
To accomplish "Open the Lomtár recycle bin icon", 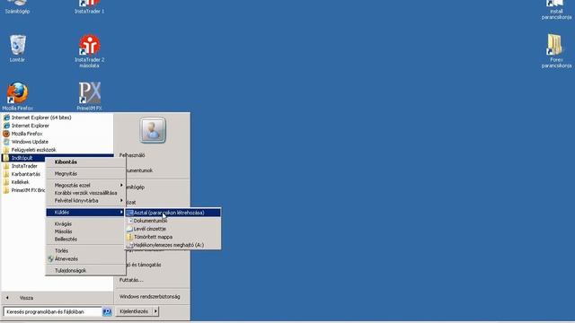I will [x=17, y=48].
